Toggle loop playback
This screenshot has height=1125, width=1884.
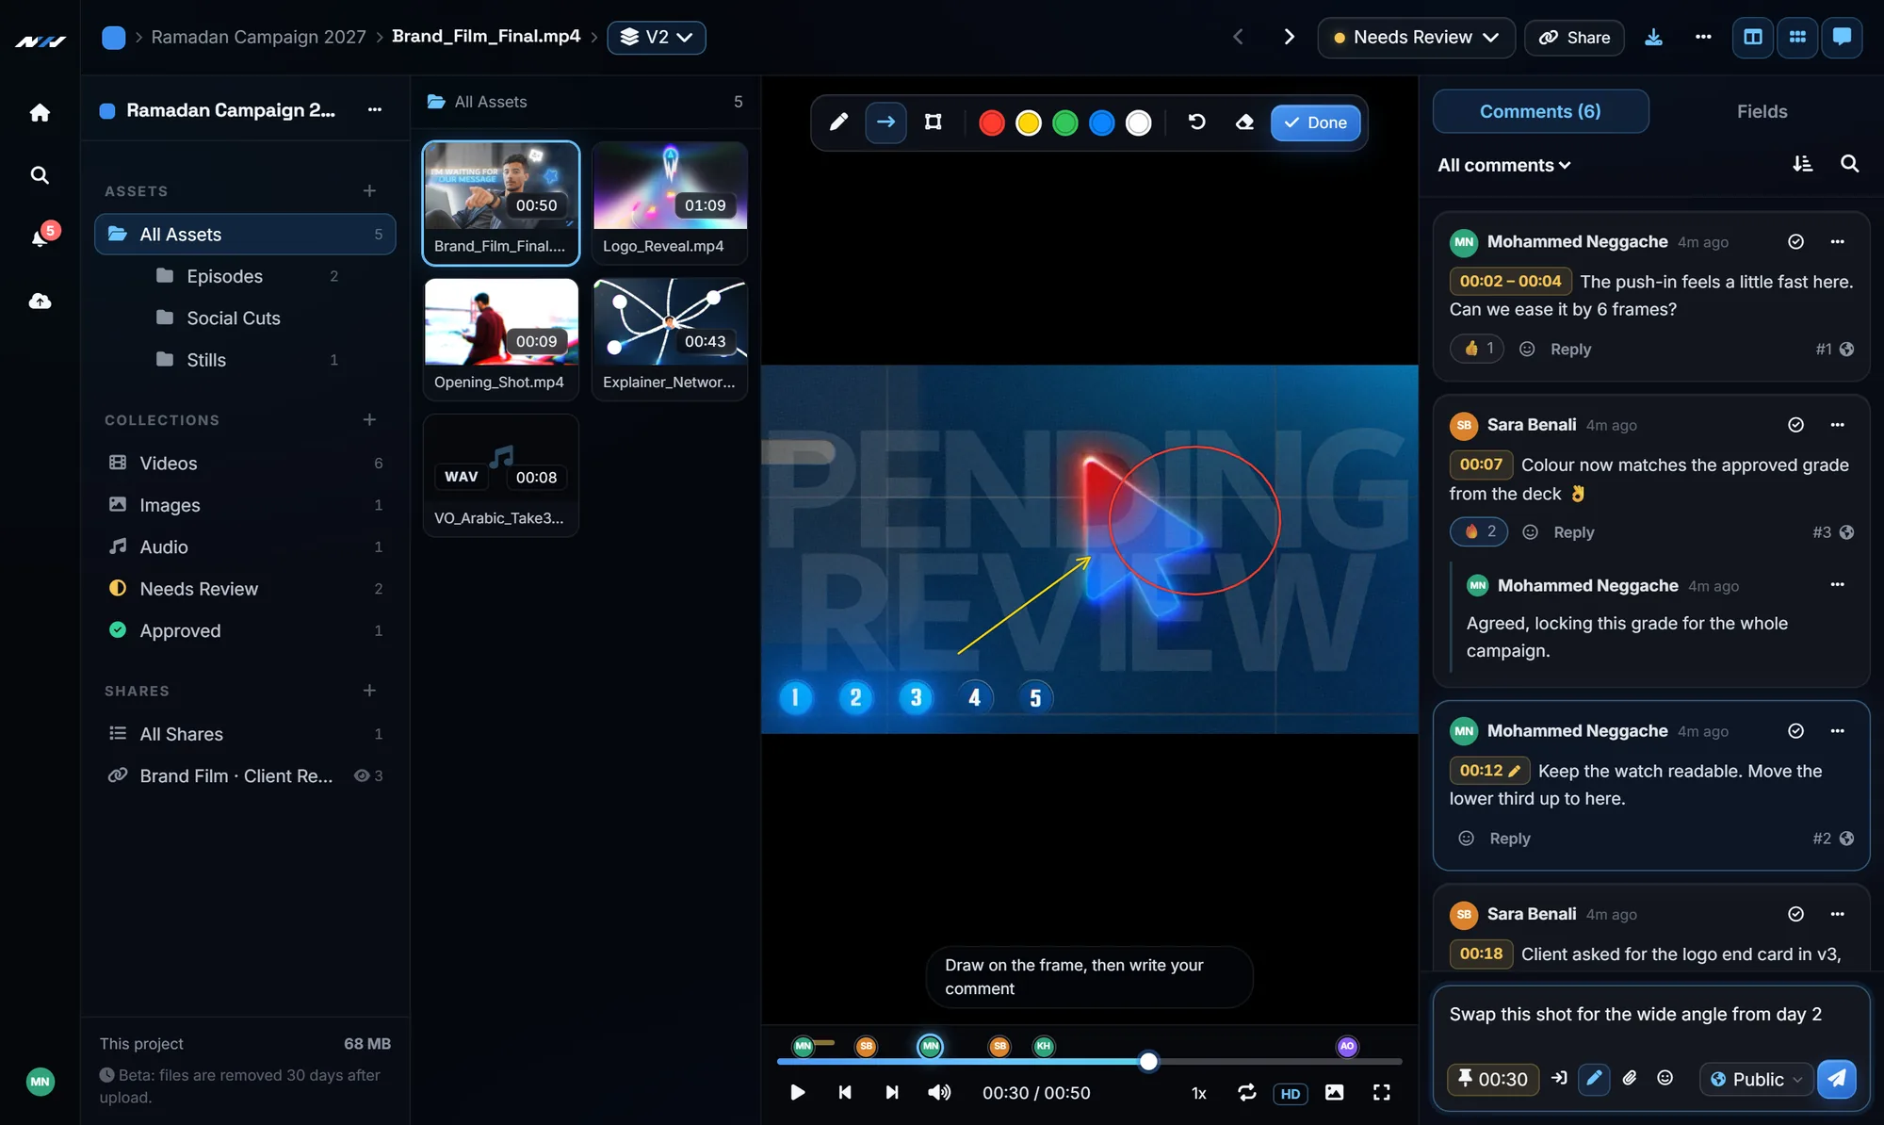point(1247,1093)
